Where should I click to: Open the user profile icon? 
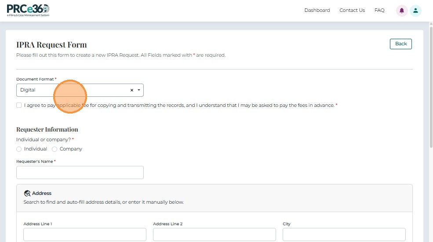pos(415,11)
